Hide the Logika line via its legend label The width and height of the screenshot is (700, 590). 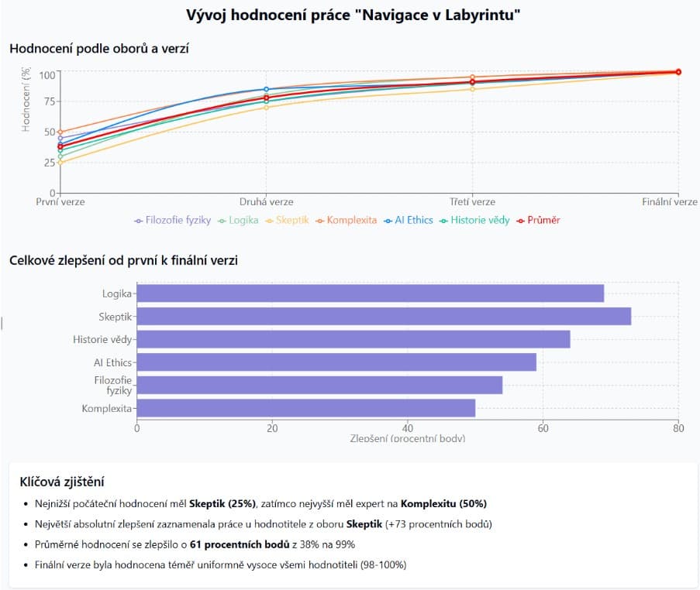point(243,220)
